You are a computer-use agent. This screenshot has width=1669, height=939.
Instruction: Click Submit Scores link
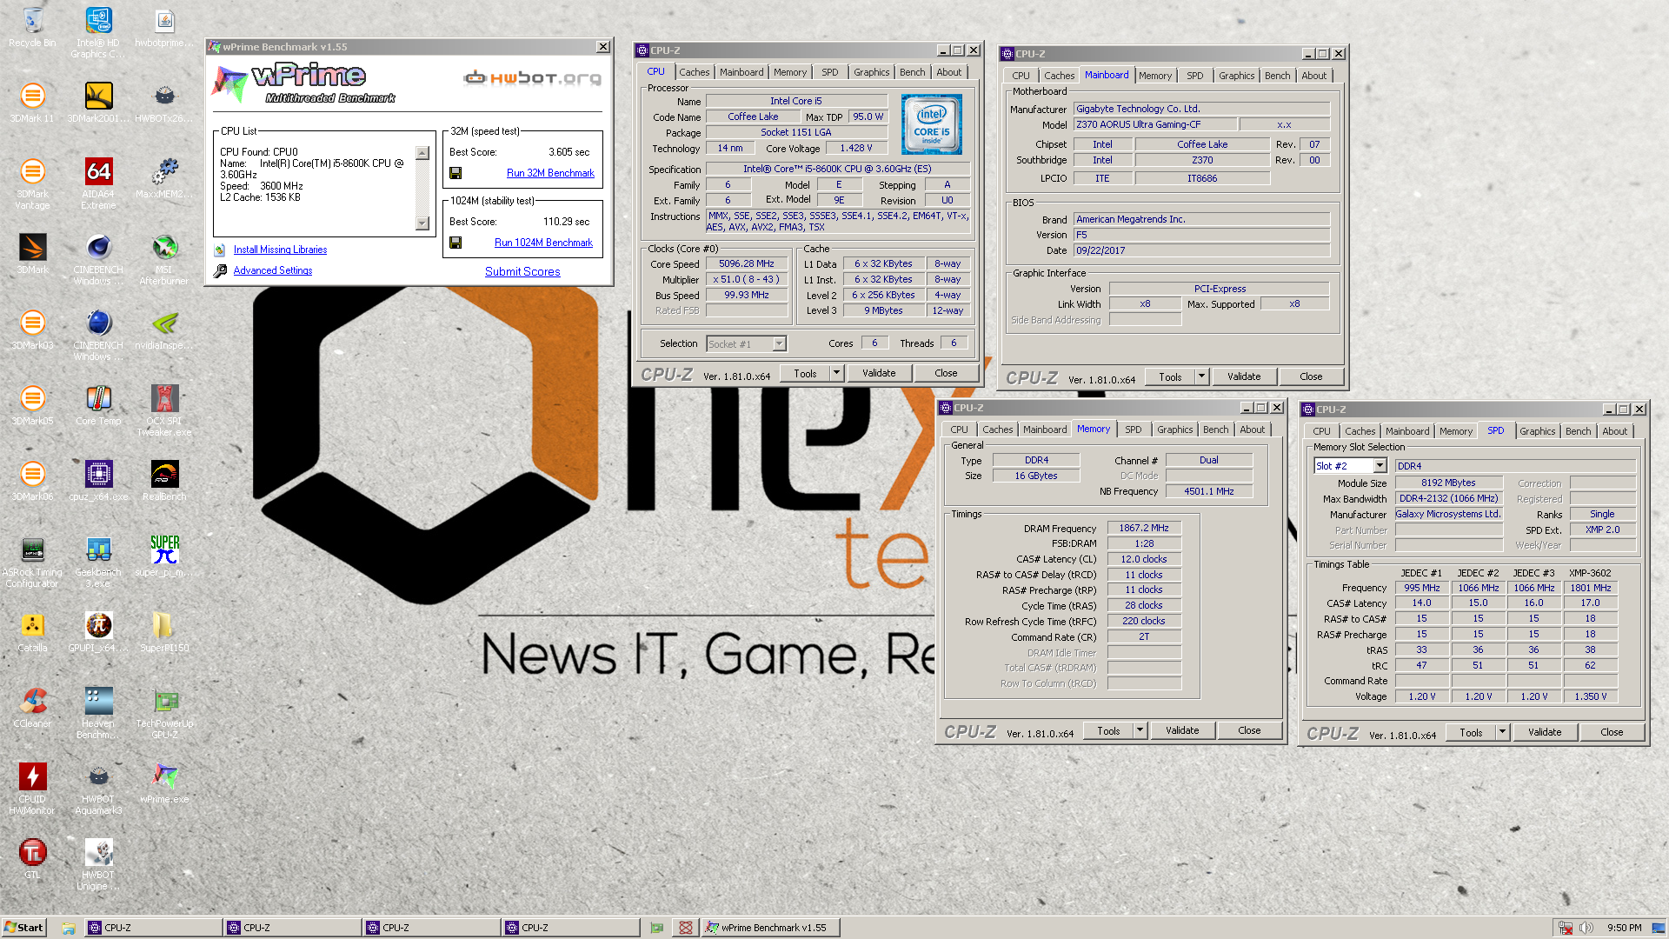coord(522,271)
